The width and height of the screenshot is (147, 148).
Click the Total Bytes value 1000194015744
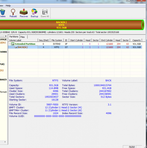(x=102, y=85)
